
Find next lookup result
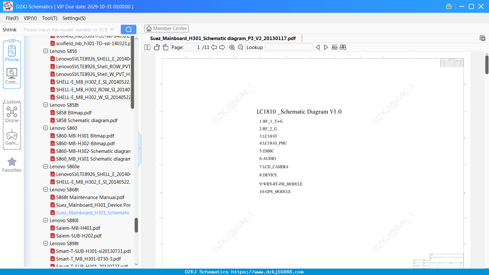(326, 47)
